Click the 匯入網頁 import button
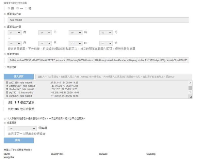The height and width of the screenshot is (160, 209). [x=19, y=77]
